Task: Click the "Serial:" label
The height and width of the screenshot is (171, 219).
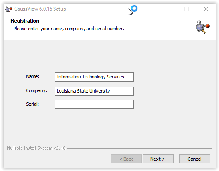Action: [x=32, y=104]
